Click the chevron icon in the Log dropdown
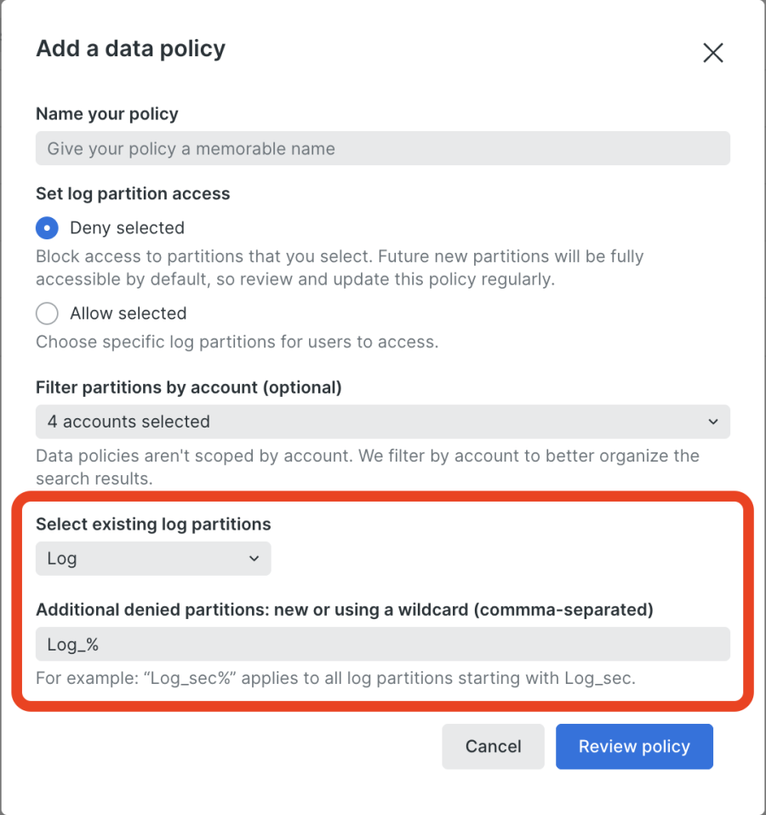The width and height of the screenshot is (766, 815). (x=254, y=559)
